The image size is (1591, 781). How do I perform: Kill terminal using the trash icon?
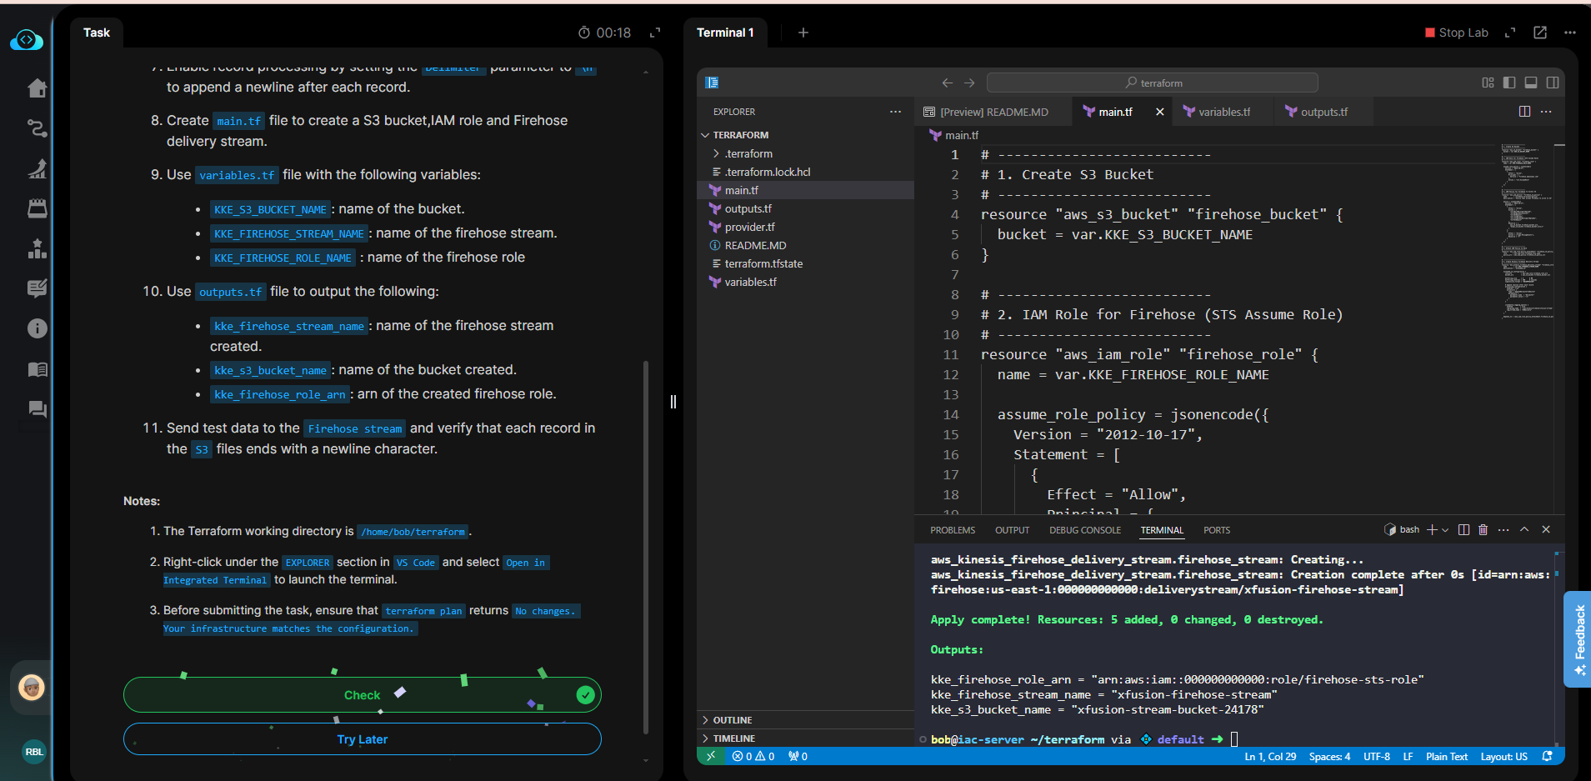[x=1483, y=530]
